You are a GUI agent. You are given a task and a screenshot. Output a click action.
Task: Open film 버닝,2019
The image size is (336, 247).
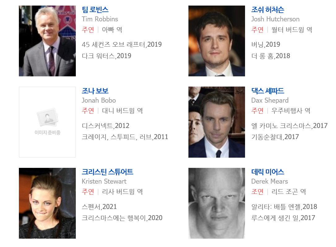point(266,45)
